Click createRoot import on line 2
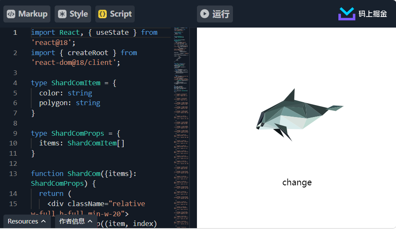Viewport: 396px width, 229px height. [88, 53]
